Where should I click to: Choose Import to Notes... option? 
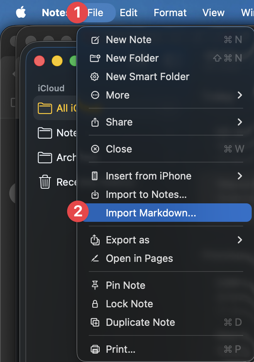click(146, 194)
